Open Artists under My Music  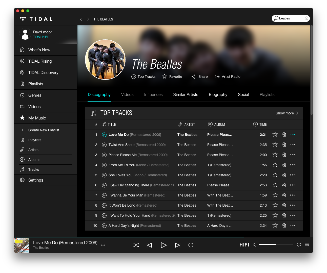[46, 150]
